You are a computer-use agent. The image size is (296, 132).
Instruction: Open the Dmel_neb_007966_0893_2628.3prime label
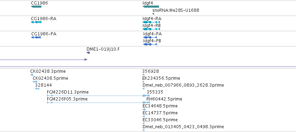(x=183, y=85)
